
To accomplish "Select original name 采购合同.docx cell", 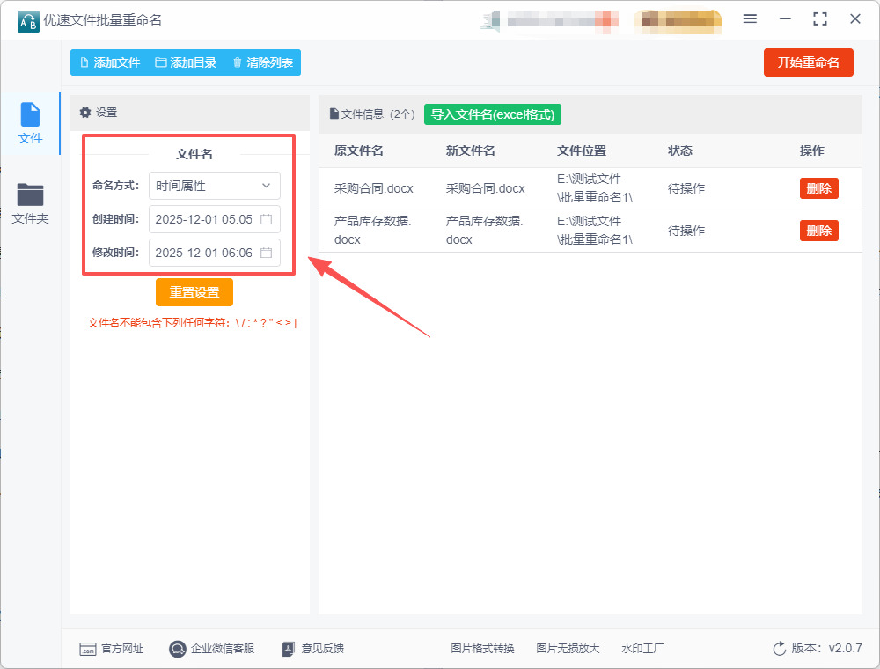I will (374, 188).
